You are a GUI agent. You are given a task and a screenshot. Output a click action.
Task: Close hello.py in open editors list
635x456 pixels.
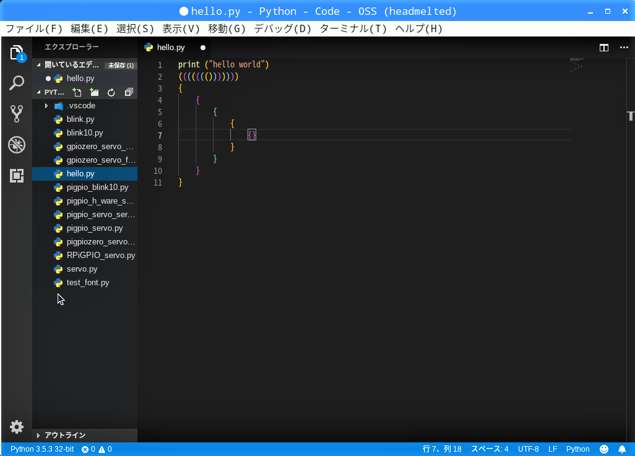48,79
